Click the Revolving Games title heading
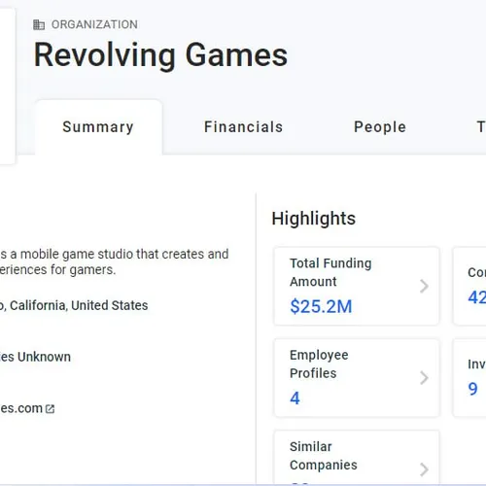The image size is (486, 486). tap(160, 55)
